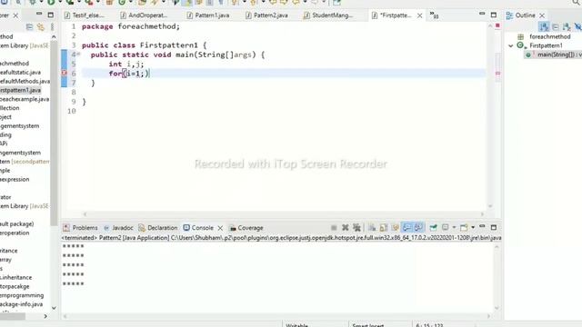Open the Pattern2.java editor tab
This screenshot has height=327, width=582.
(266, 15)
